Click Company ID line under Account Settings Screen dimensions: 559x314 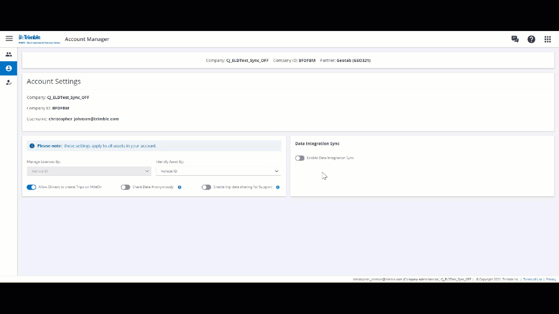pyautogui.click(x=48, y=108)
